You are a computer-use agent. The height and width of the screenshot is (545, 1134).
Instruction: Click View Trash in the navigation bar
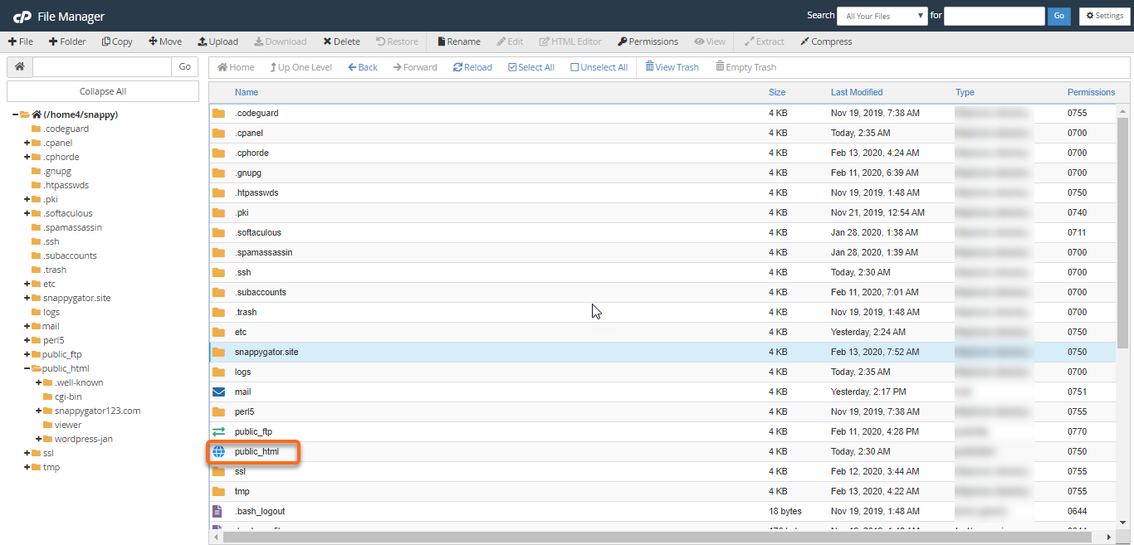(x=672, y=66)
